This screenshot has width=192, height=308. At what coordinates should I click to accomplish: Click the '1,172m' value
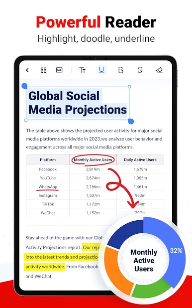pos(93,204)
